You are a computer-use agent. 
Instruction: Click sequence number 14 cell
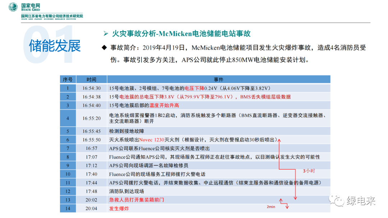click(68, 209)
